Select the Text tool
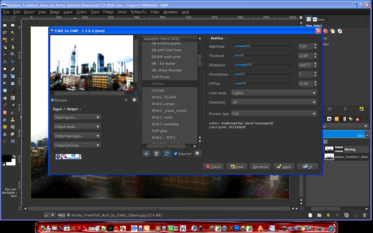 click(x=12, y=91)
